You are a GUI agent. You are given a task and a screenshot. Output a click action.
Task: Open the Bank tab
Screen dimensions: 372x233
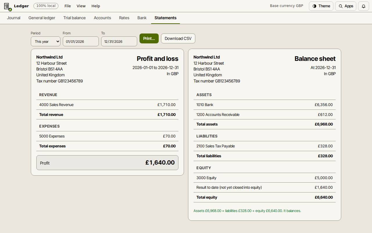click(x=142, y=18)
